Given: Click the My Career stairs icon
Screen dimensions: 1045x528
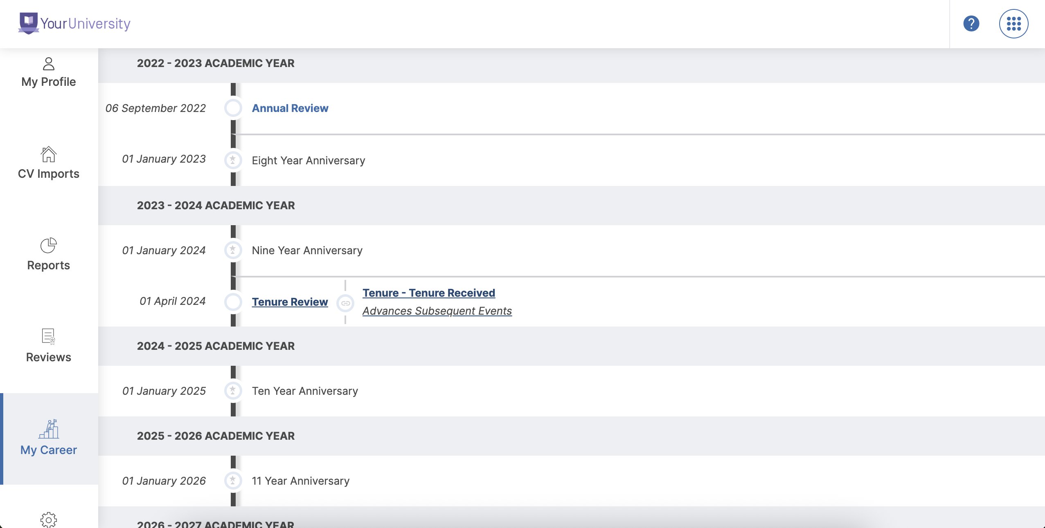Looking at the screenshot, I should tap(49, 429).
